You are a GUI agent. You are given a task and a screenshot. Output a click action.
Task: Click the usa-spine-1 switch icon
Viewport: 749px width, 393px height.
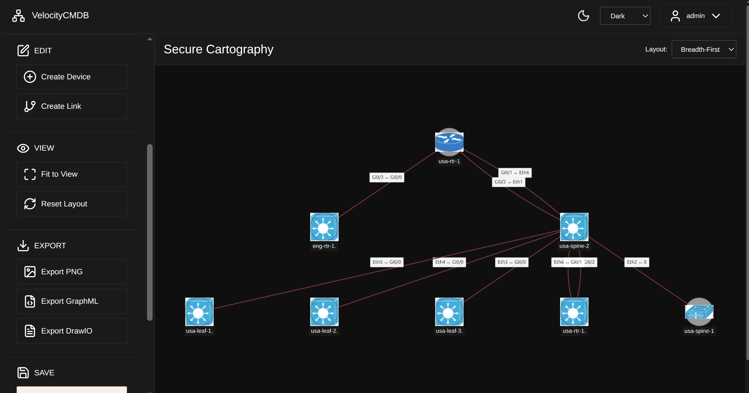coord(699,312)
